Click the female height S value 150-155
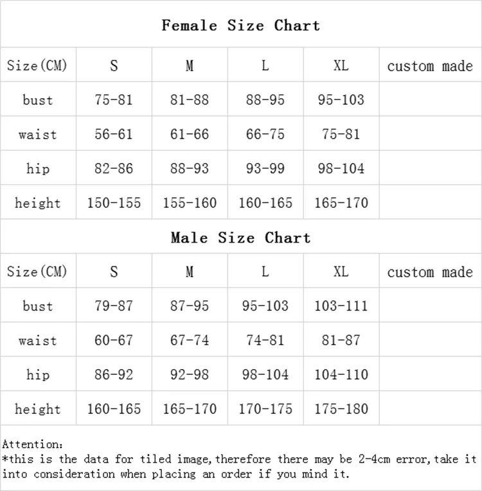This screenshot has height=491, width=482. (x=114, y=203)
